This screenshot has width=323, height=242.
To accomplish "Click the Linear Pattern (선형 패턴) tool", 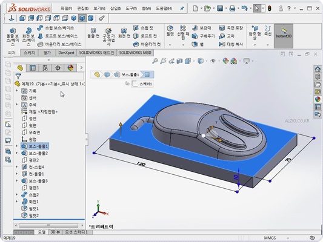I will click(x=183, y=32).
